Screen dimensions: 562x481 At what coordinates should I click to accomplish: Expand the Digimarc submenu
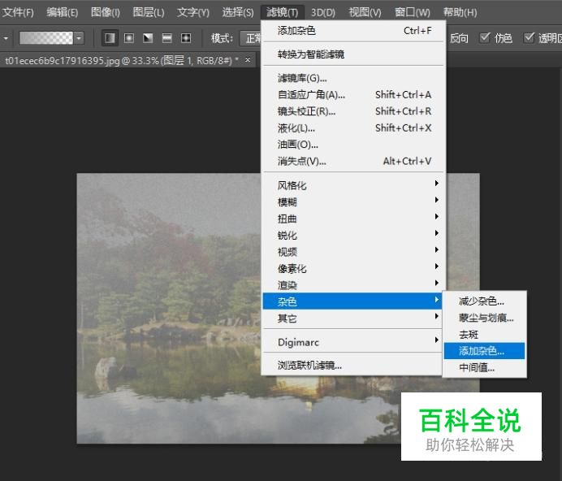coord(353,342)
